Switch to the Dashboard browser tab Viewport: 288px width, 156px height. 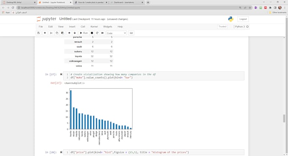point(127,3)
